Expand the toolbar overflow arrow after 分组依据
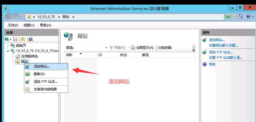 click(194, 50)
